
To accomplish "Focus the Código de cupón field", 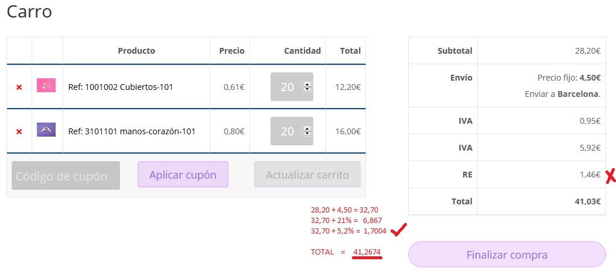I will point(66,176).
